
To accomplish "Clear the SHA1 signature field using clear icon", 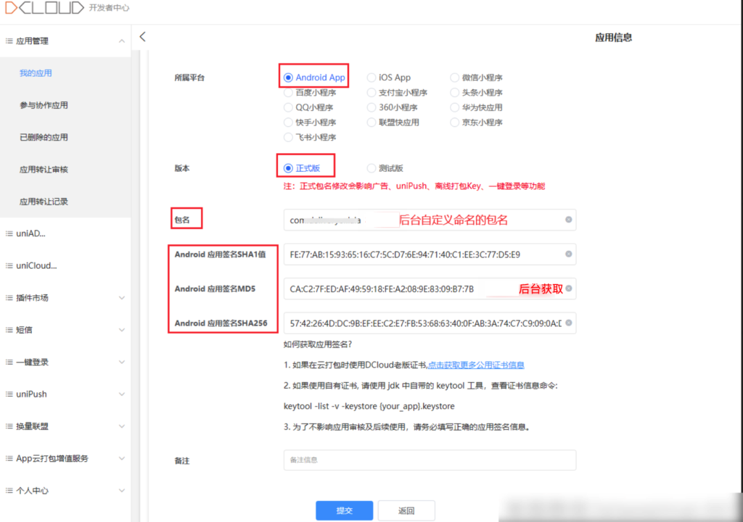I will [568, 254].
